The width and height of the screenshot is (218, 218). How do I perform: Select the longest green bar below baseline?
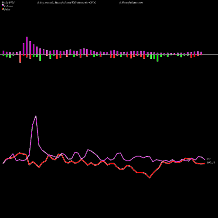pos(157,58)
